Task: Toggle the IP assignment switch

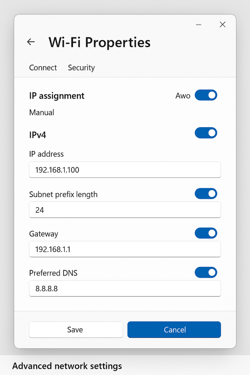Action: pyautogui.click(x=206, y=95)
